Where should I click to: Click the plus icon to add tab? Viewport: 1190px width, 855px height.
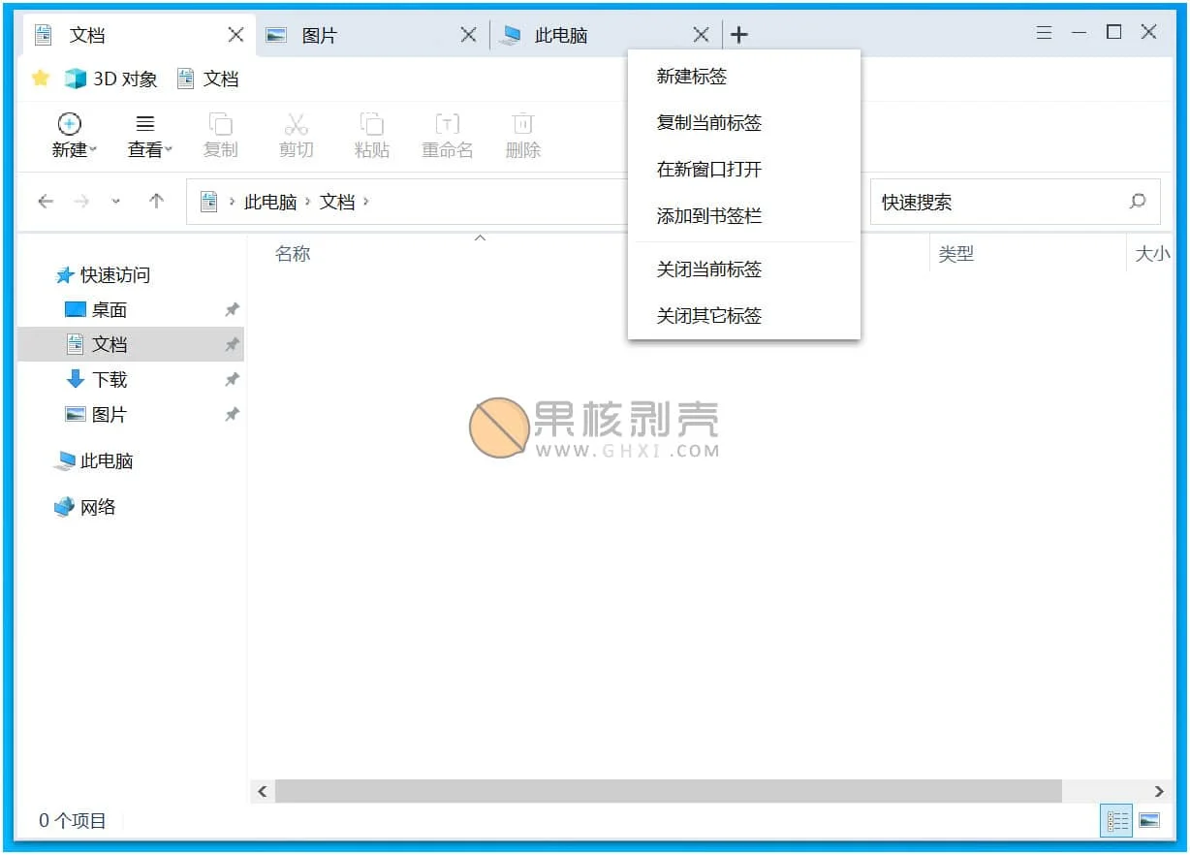point(738,35)
